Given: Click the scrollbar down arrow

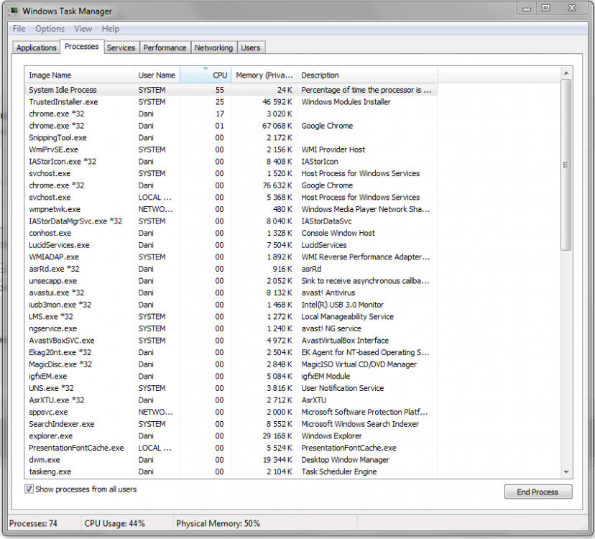Looking at the screenshot, I should point(566,472).
